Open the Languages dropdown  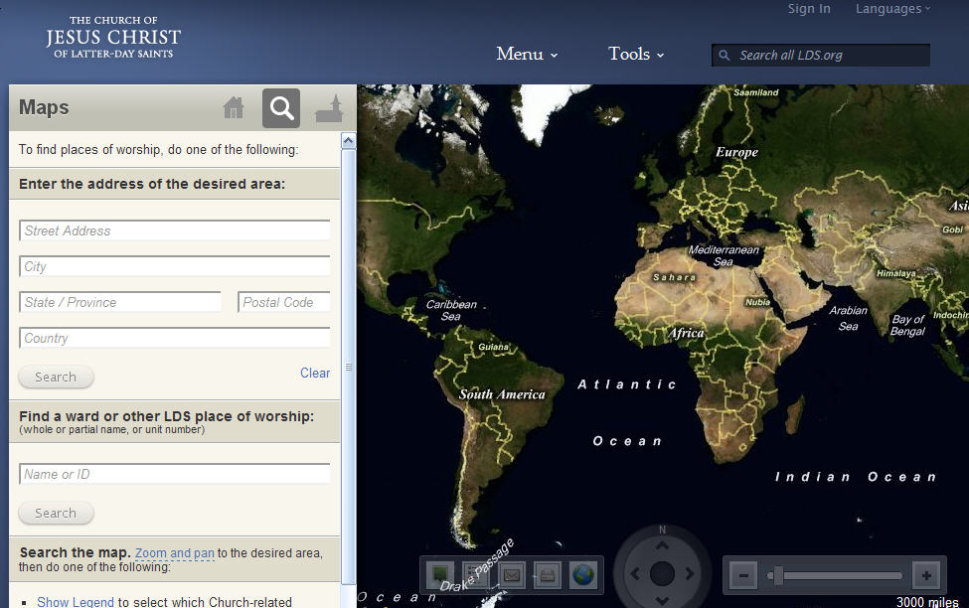pos(892,9)
